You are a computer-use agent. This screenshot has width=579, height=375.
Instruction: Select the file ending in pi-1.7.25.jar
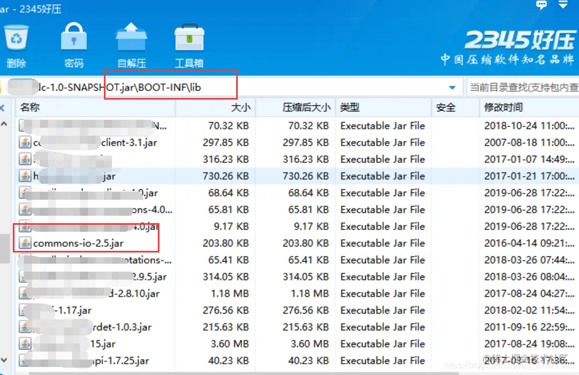(89, 361)
